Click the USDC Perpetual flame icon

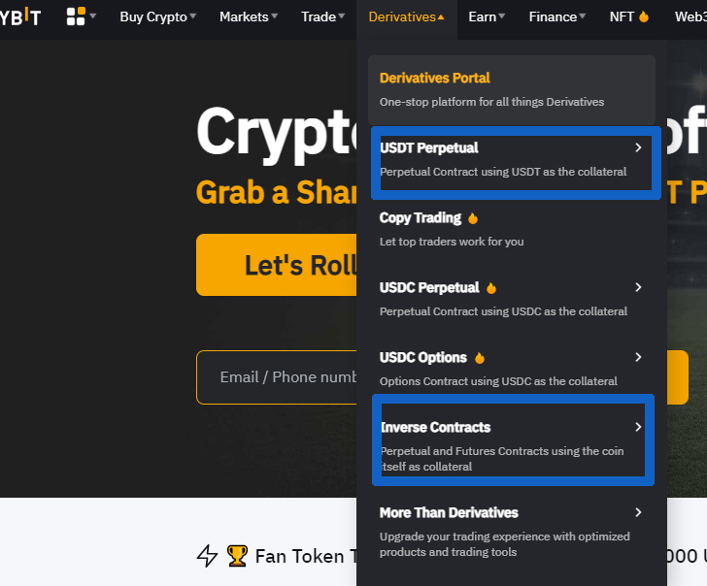[x=491, y=288]
